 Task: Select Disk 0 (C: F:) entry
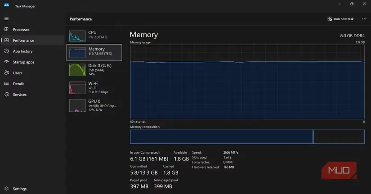click(94, 70)
